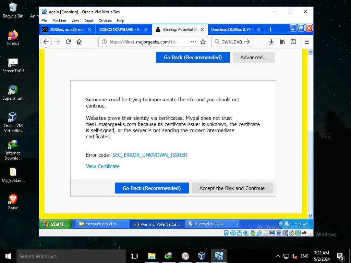This screenshot has height=263, width=351.
Task: Click VirtualBox hard disk activity icon
Action: (x=226, y=233)
